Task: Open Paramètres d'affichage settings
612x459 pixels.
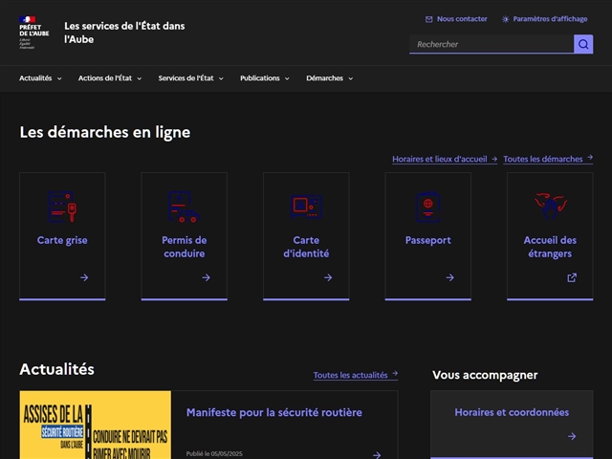Action: 544,19
